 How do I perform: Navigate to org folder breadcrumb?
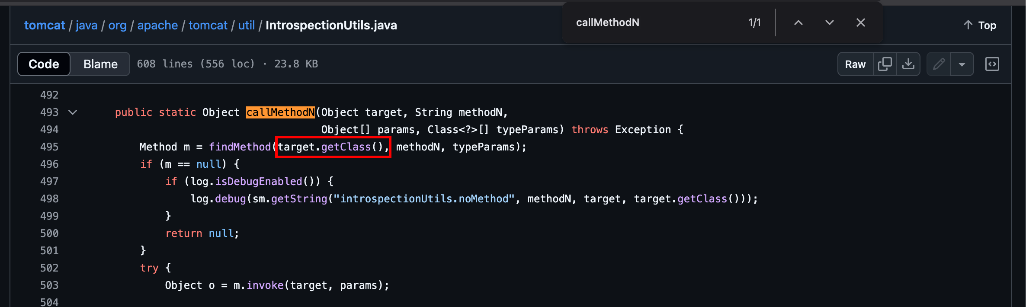coord(117,25)
